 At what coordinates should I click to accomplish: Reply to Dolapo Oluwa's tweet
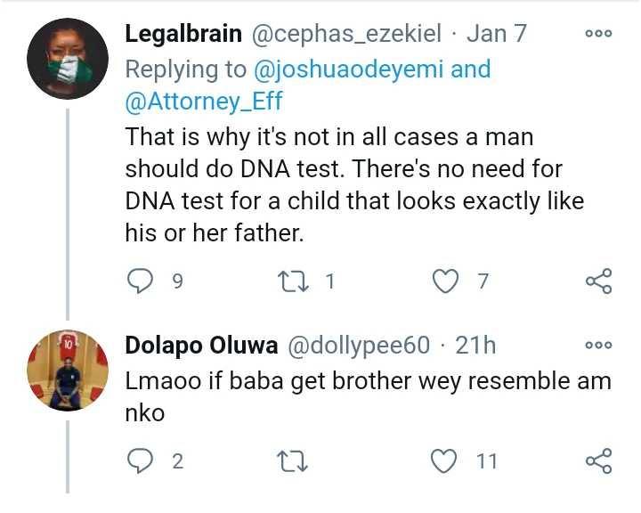(x=141, y=460)
